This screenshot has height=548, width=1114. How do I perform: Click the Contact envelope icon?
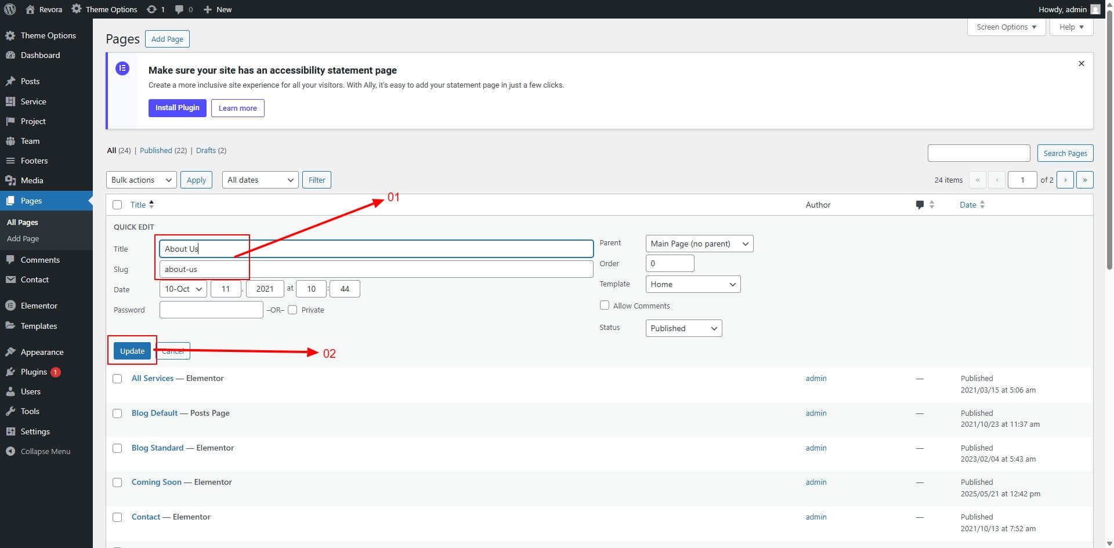[x=10, y=280]
